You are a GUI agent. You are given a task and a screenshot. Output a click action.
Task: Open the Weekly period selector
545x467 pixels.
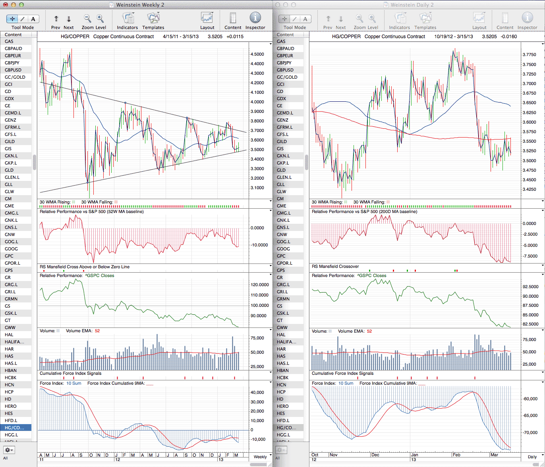[260, 457]
